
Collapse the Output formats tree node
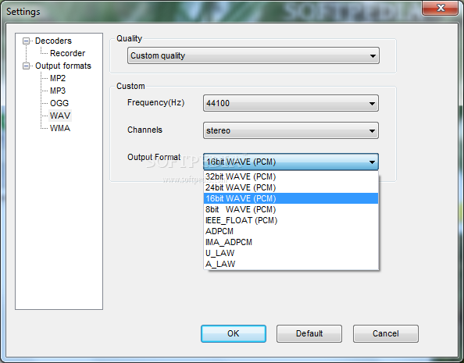[x=26, y=66]
